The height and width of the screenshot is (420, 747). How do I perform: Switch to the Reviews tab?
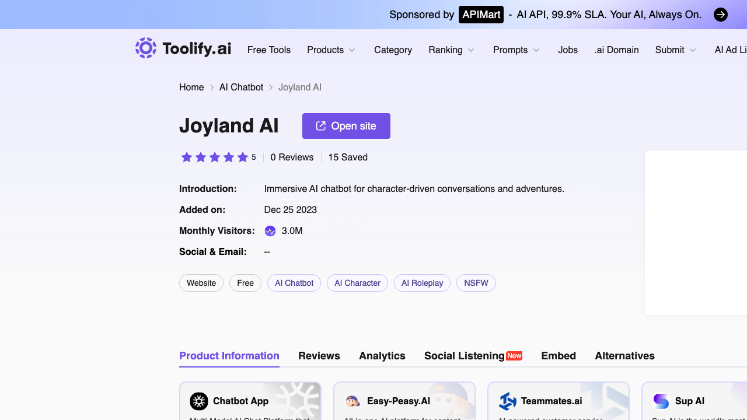tap(319, 356)
